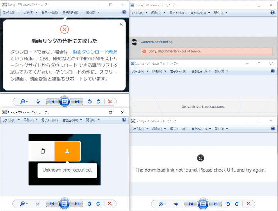Click 電子メール(E) in the 3.png window
This screenshot has height=211, width=278.
coord(177,71)
